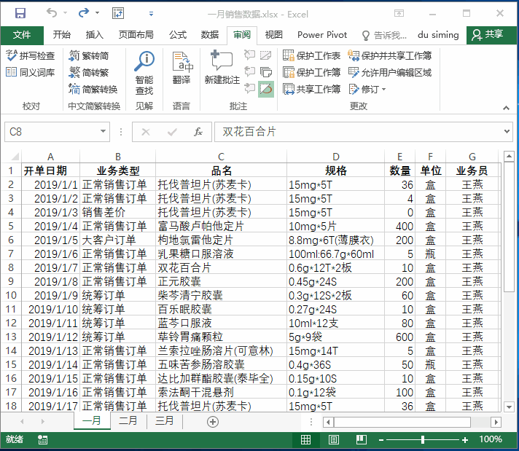
Task: Open the 文件 menu
Action: pyautogui.click(x=22, y=35)
